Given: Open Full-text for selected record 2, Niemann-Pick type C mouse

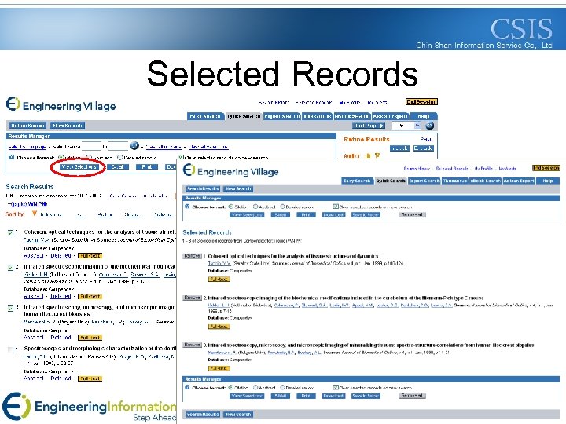Looking at the screenshot, I should [x=219, y=327].
